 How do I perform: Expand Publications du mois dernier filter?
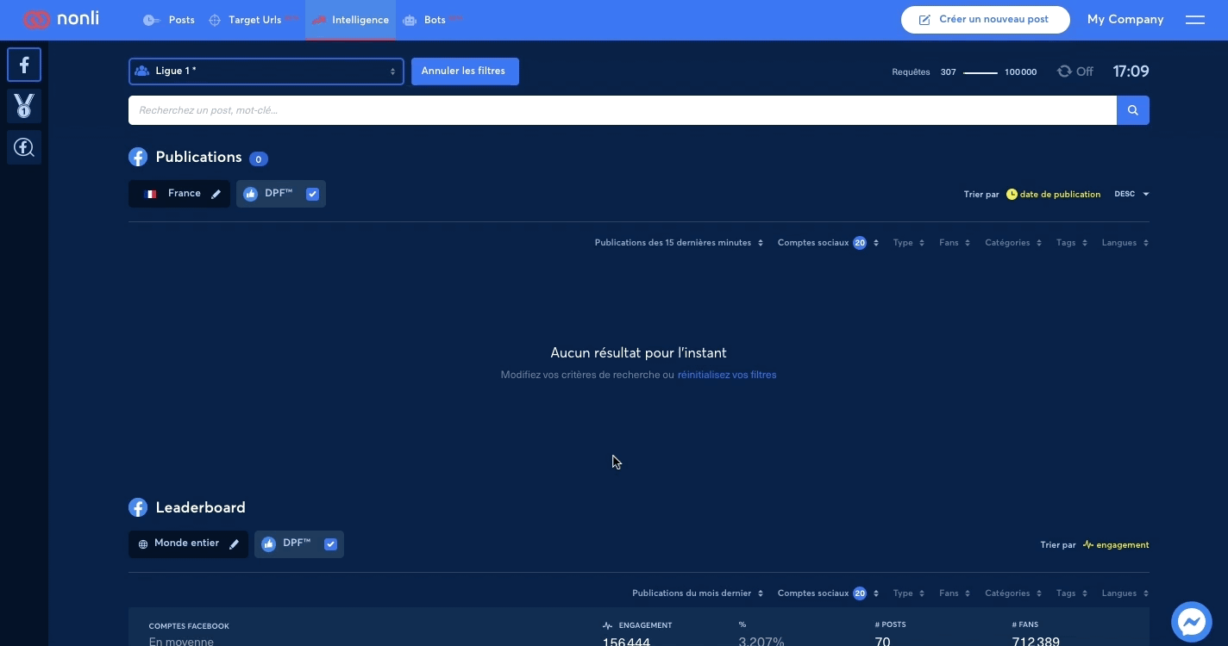698,593
